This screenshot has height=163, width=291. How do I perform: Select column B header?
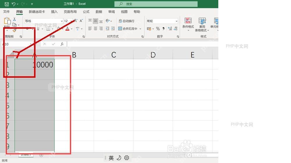pos(74,55)
